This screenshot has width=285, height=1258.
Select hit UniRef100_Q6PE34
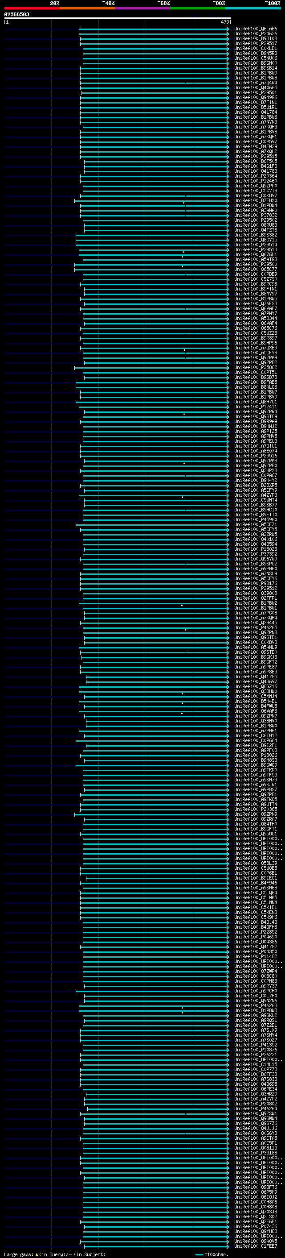(256, 1089)
